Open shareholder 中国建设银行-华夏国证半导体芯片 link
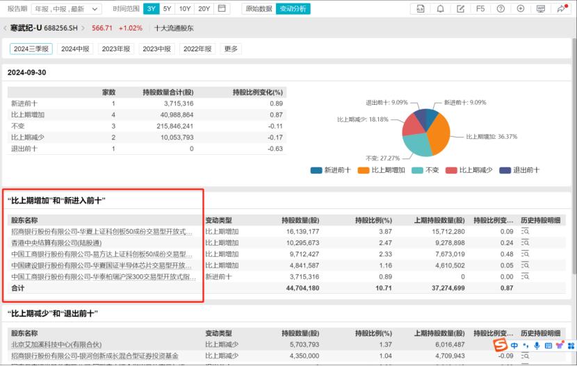 101,265
